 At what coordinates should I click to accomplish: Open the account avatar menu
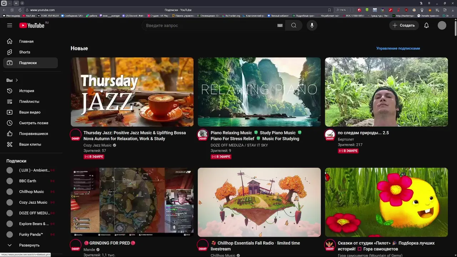(442, 25)
